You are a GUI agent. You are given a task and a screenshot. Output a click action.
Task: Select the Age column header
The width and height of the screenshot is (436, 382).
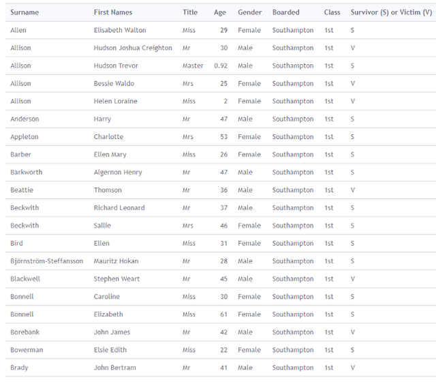point(220,12)
